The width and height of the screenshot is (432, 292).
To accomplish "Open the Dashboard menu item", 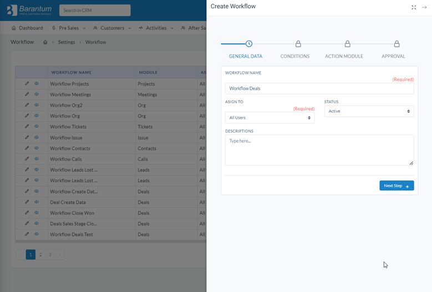I will click(x=27, y=28).
